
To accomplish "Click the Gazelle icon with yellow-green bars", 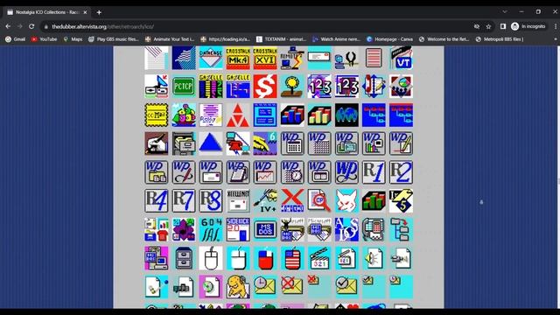I will 211,87.
